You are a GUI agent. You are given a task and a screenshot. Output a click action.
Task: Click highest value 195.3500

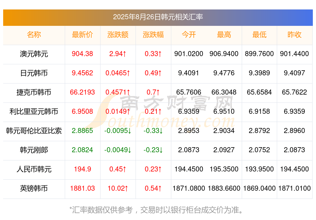point(224,169)
